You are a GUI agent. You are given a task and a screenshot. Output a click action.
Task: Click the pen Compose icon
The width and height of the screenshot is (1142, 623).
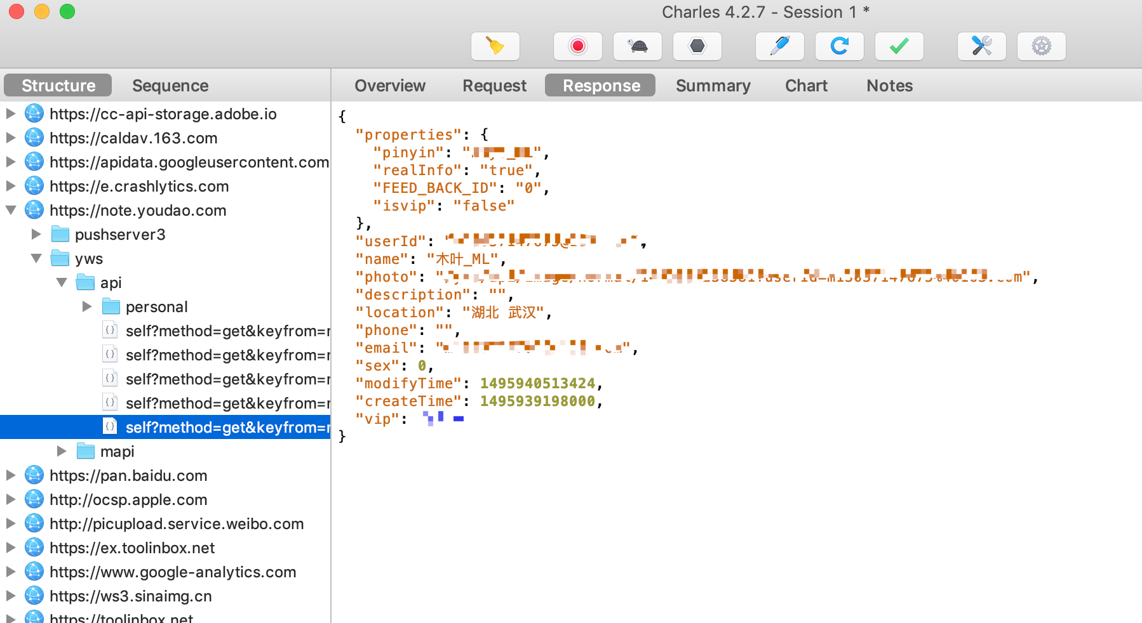click(x=780, y=46)
